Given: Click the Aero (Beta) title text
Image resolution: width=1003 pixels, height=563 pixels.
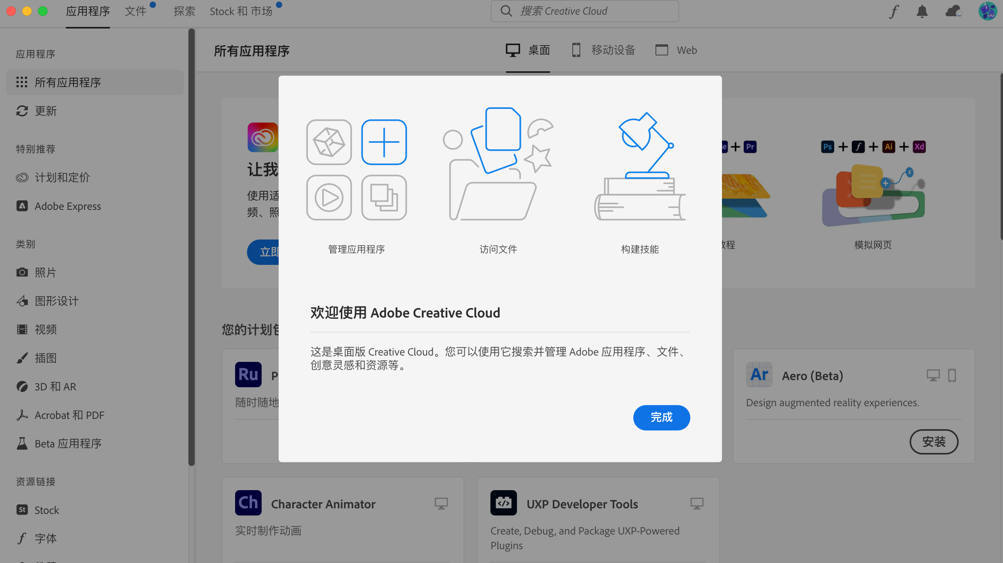Looking at the screenshot, I should [x=813, y=376].
